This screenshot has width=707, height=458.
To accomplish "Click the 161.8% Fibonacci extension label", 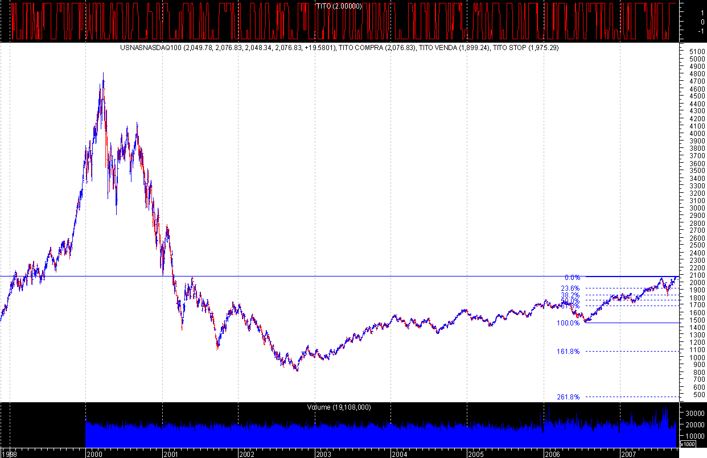I will click(x=568, y=352).
